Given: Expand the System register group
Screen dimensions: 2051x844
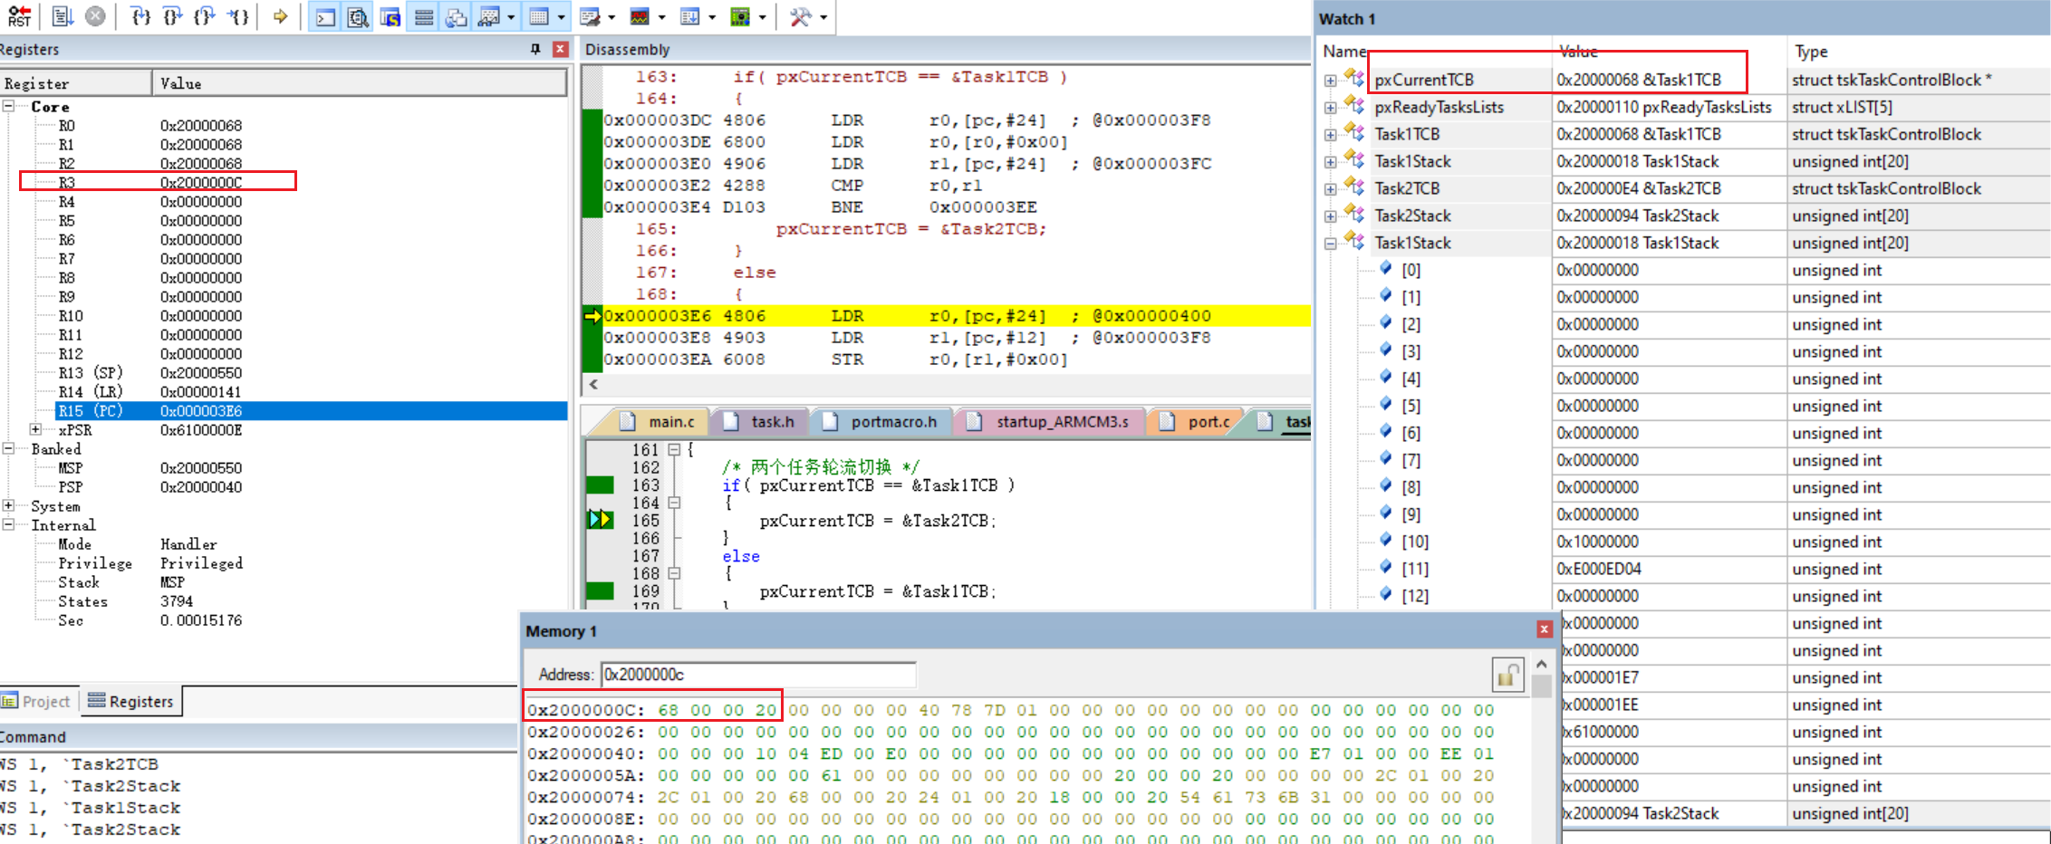Looking at the screenshot, I should [x=8, y=505].
